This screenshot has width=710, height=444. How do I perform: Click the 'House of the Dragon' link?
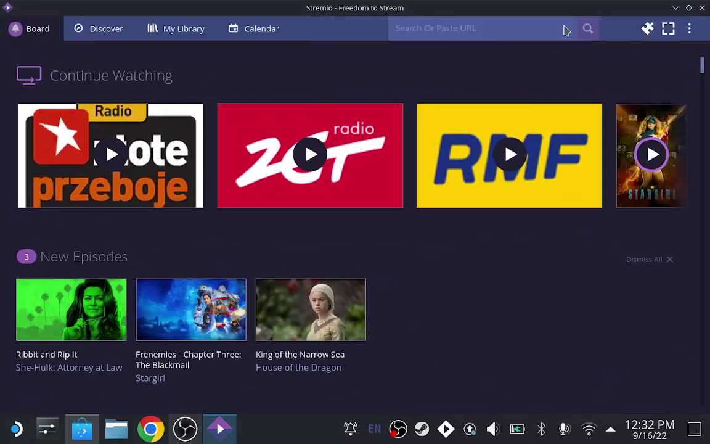298,368
